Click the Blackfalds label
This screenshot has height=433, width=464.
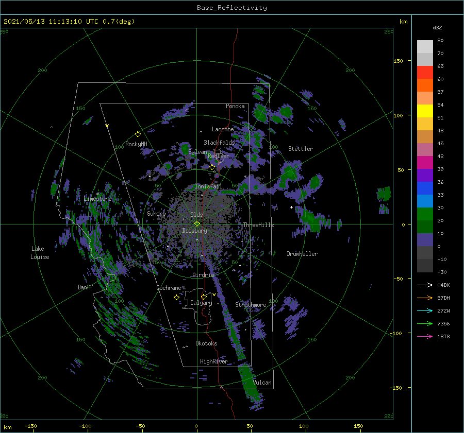point(219,143)
